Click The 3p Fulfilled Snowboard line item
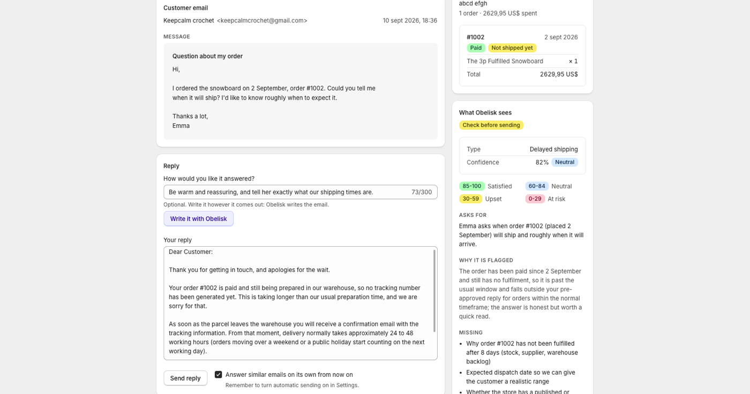 [505, 61]
